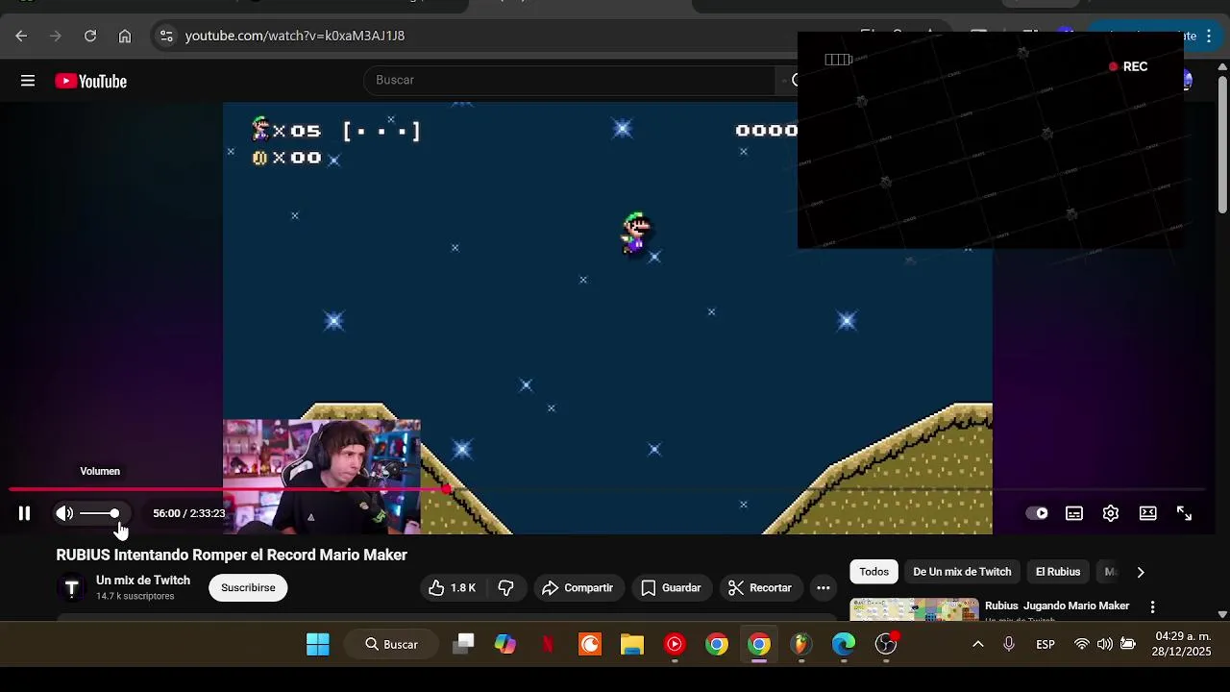The image size is (1230, 692).
Task: Open the Rubius Jugando Mario Maker thumbnail
Action: [x=914, y=609]
